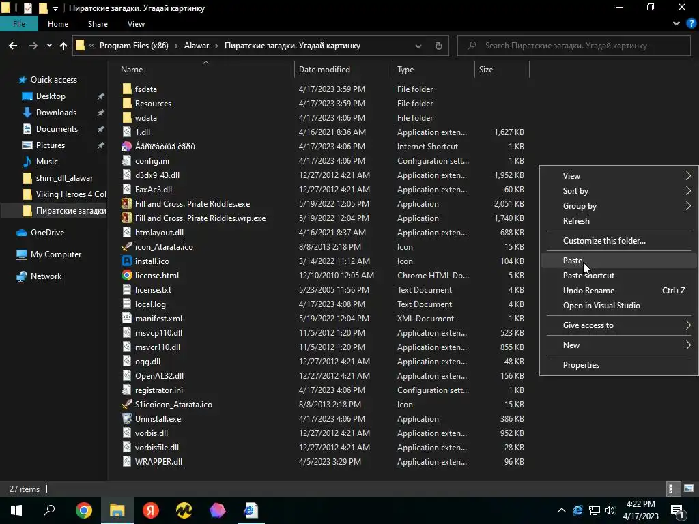Click Refresh in the context menu
699x524 pixels.
(619, 220)
